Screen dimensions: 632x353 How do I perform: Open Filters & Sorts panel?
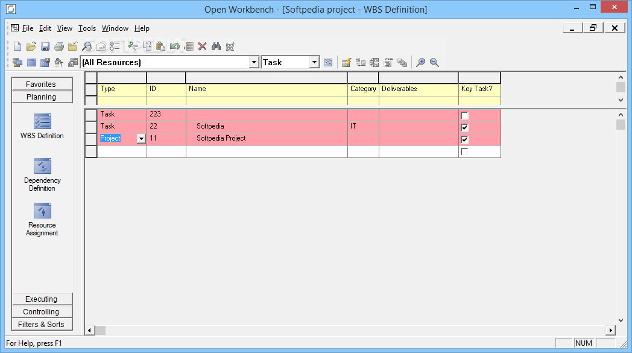click(42, 325)
